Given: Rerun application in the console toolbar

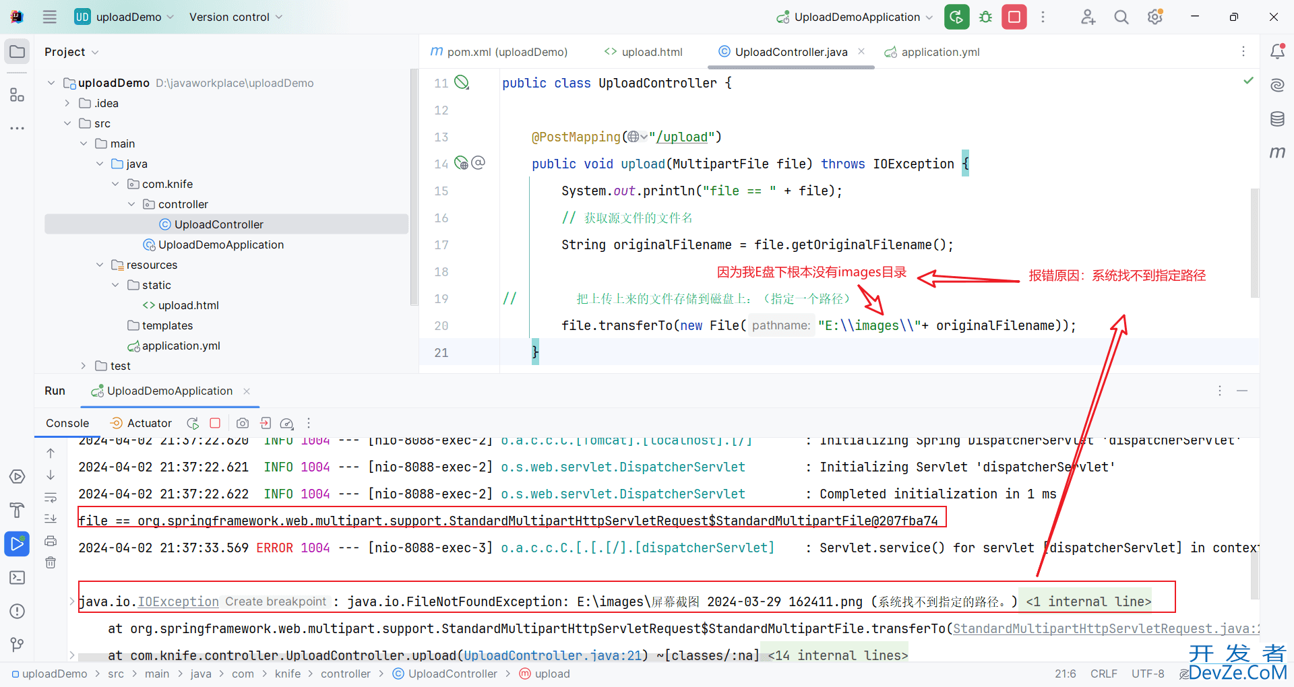Looking at the screenshot, I should (x=193, y=423).
